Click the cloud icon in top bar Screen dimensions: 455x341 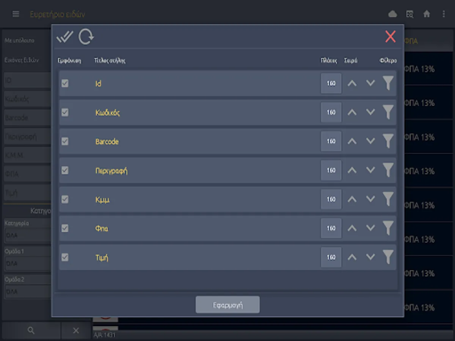click(392, 14)
